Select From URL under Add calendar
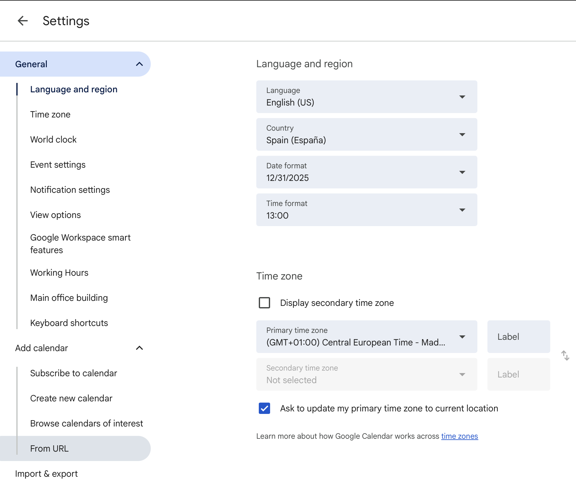Image resolution: width=576 pixels, height=483 pixels. [x=49, y=448]
